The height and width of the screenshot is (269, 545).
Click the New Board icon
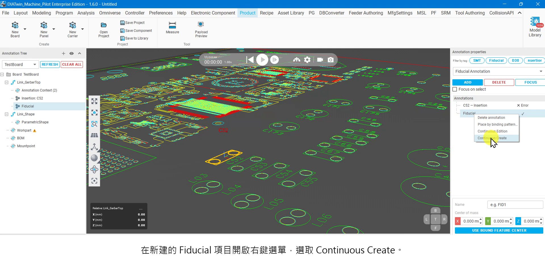[15, 25]
